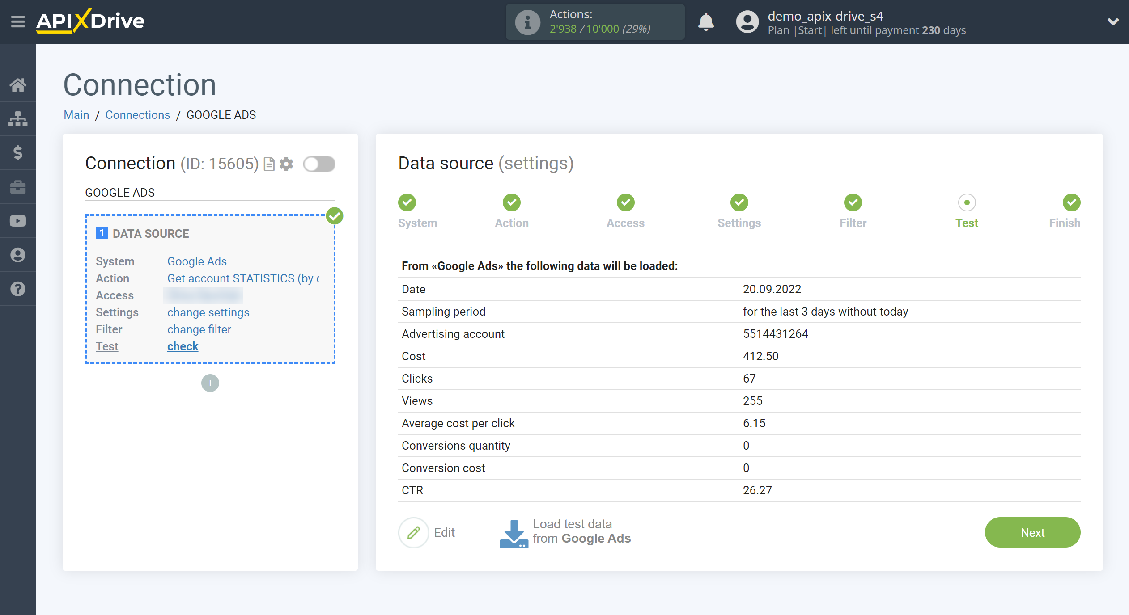The width and height of the screenshot is (1129, 615).
Task: Open the video tutorials icon
Action: (18, 221)
